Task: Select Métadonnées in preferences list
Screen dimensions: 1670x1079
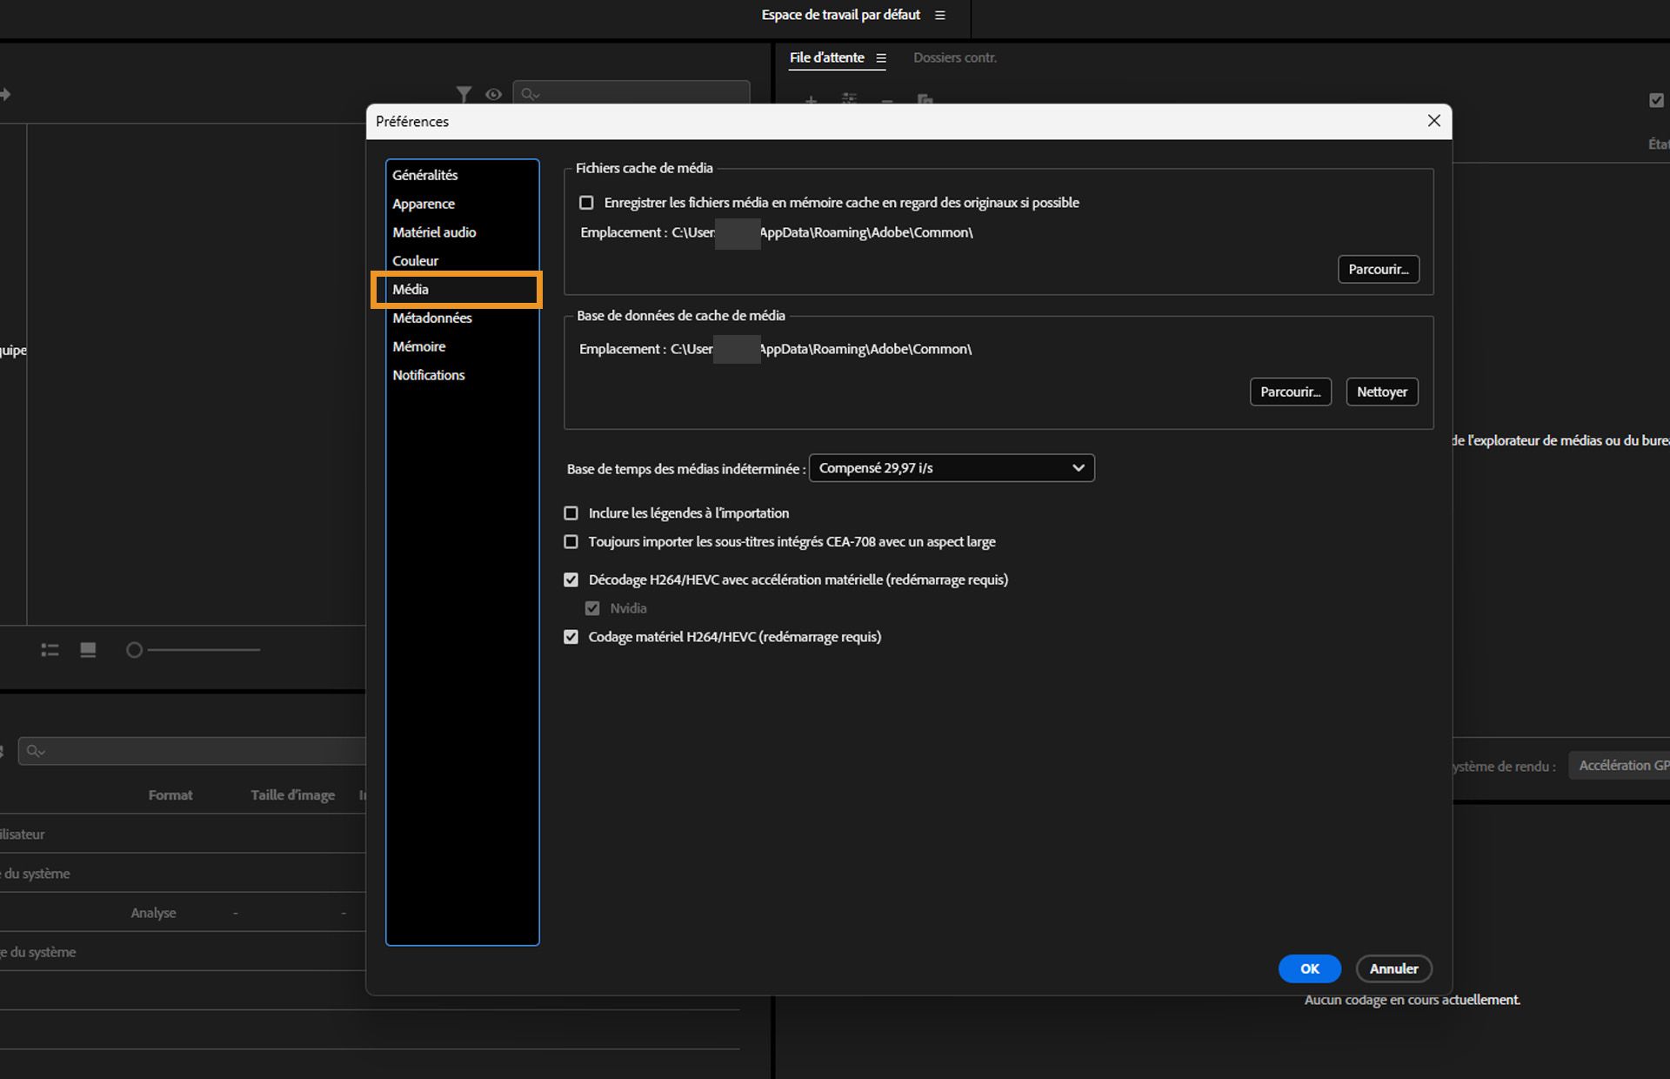Action: tap(431, 318)
